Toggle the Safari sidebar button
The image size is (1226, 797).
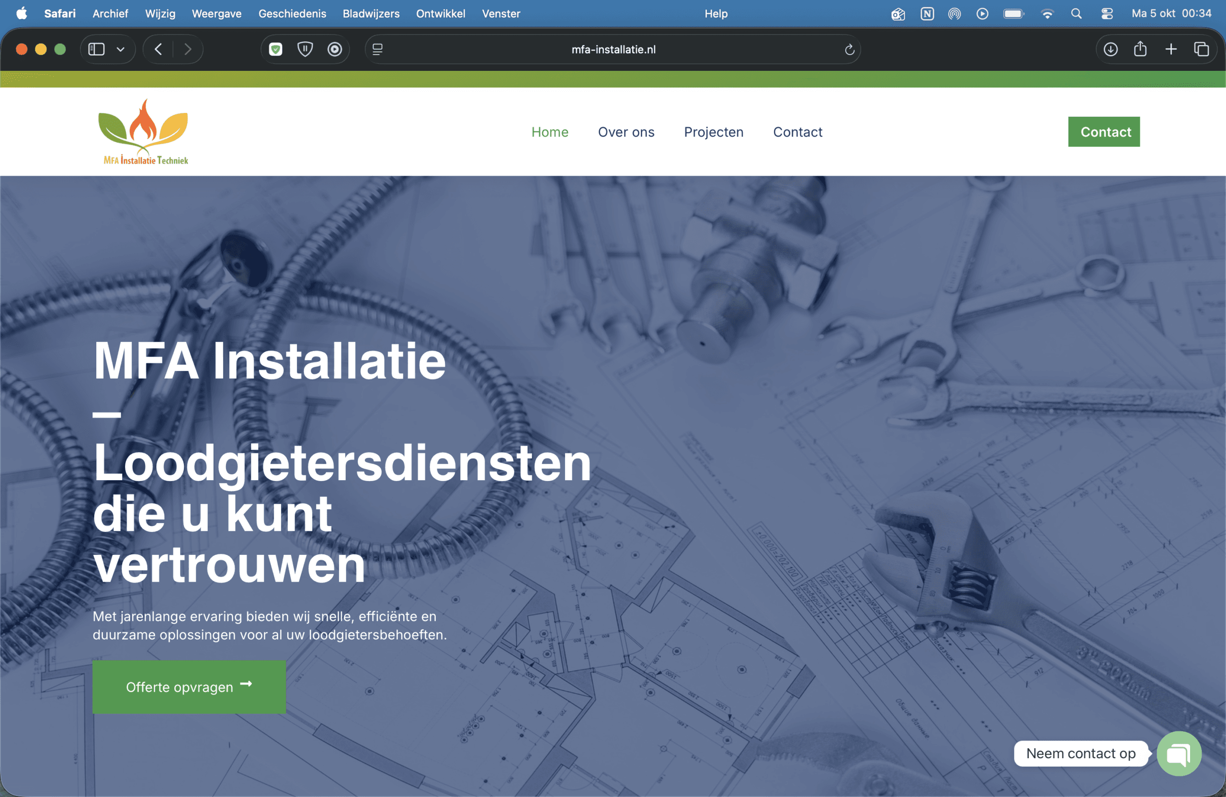(96, 49)
